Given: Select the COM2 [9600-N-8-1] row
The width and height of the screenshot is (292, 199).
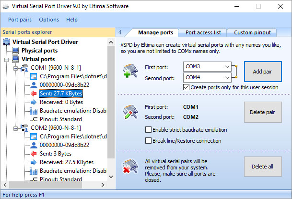Looking at the screenshot, I should (x=56, y=128).
